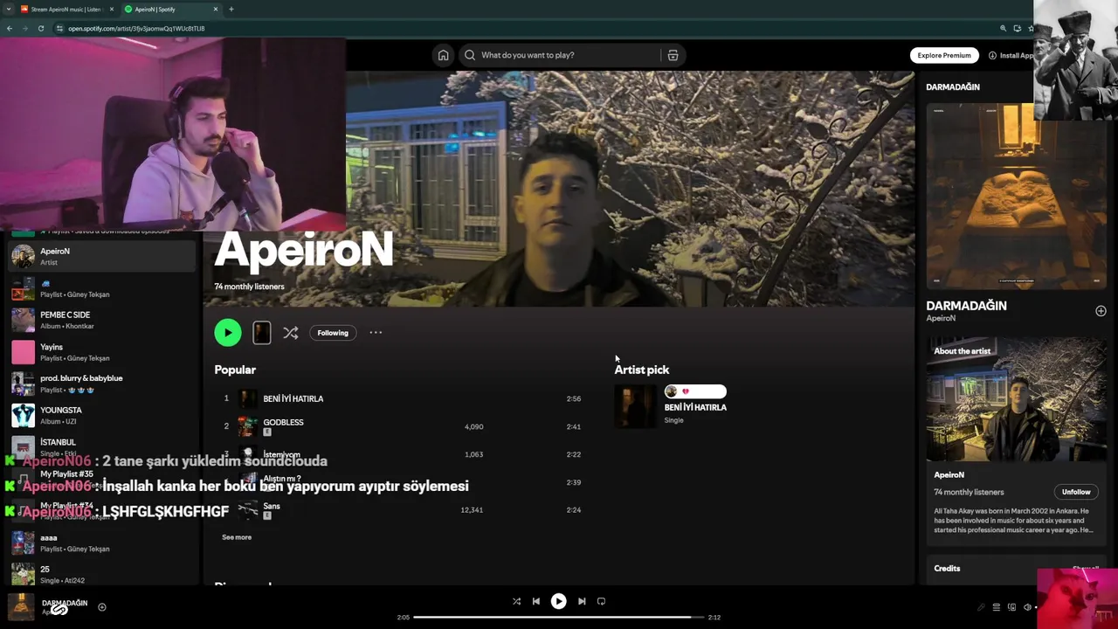The image size is (1118, 629).
Task: Open PEMBE C SIDE album in library
Action: pos(102,320)
